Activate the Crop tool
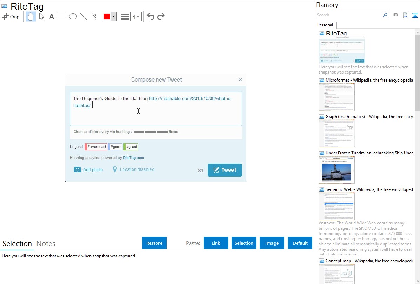The image size is (420, 284). (x=11, y=16)
